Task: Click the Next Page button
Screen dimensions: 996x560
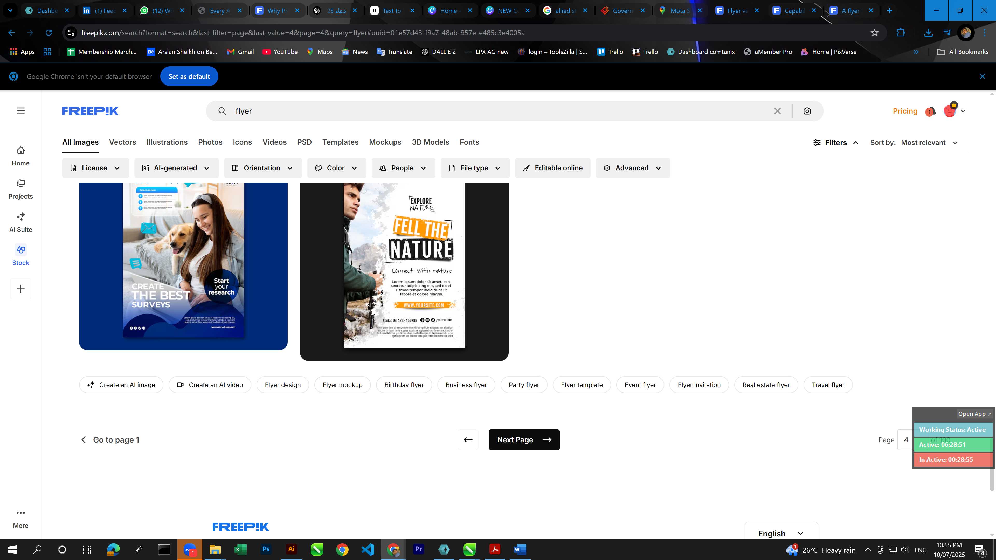Action: [524, 439]
